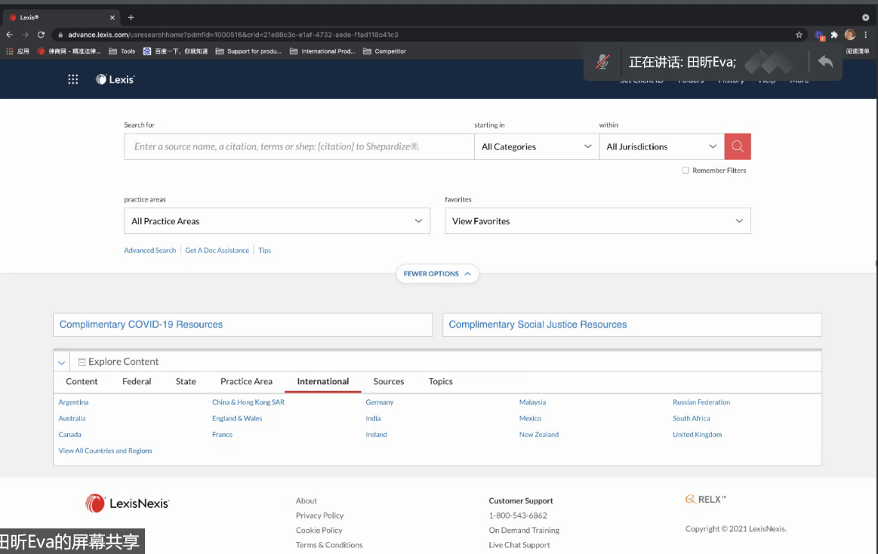Switch to the Federal tab
This screenshot has height=554, width=878.
click(x=137, y=381)
